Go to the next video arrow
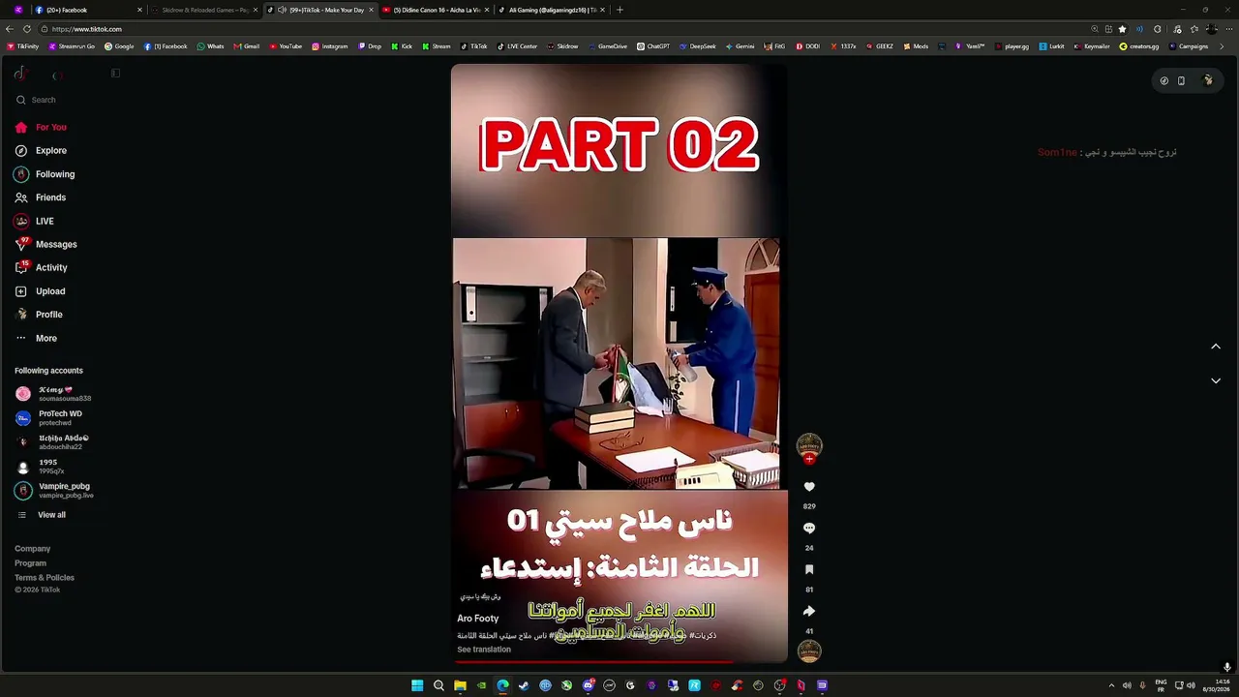Screen dimensions: 1239x697 [x=1216, y=380]
